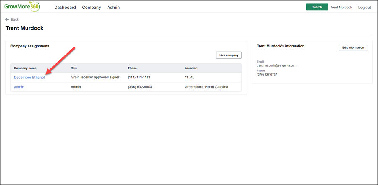This screenshot has height=185, width=378.
Task: Log out of the application
Action: pos(365,8)
